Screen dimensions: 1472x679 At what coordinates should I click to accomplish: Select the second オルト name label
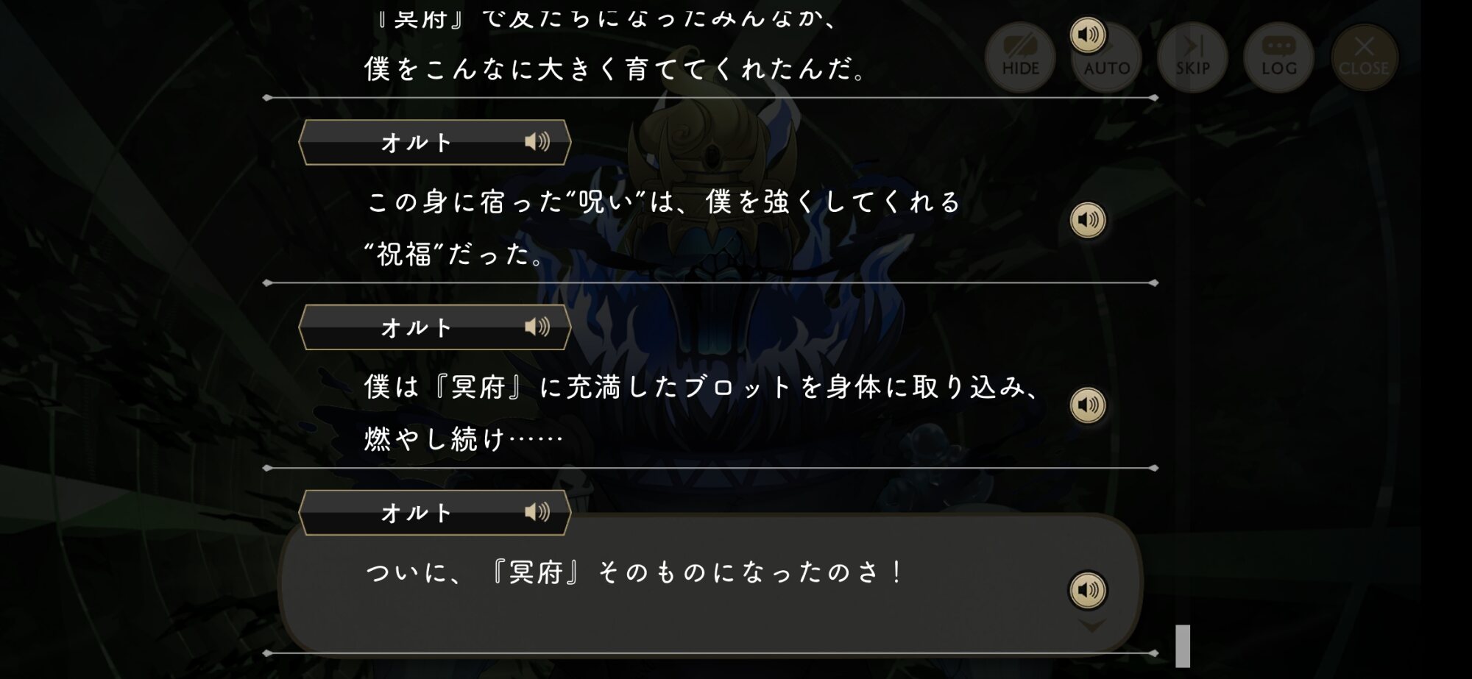pyautogui.click(x=416, y=327)
